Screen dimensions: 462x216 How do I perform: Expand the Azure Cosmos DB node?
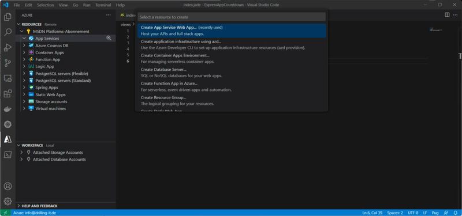[x=24, y=46]
